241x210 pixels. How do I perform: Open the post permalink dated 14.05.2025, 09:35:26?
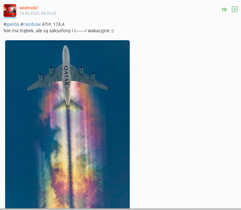[38, 13]
